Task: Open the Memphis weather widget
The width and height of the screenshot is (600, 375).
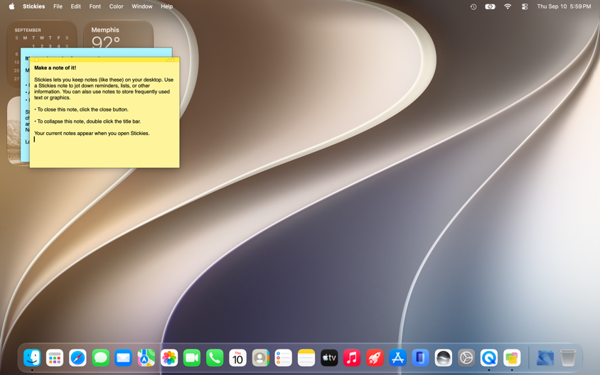Action: 118,33
